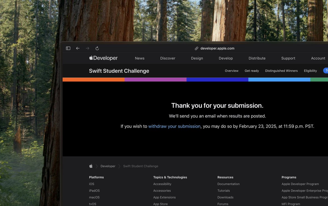Switch to the Overview tab
This screenshot has height=206, width=328.
coord(232,71)
